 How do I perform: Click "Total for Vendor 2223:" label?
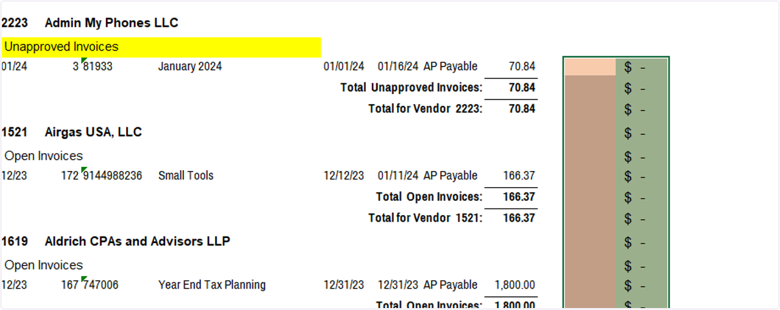tap(425, 109)
